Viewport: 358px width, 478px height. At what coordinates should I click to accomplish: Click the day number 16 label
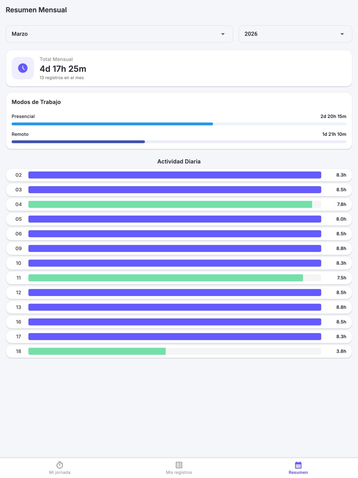19,322
